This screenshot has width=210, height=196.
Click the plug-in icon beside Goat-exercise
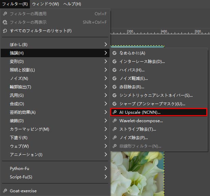5,191
